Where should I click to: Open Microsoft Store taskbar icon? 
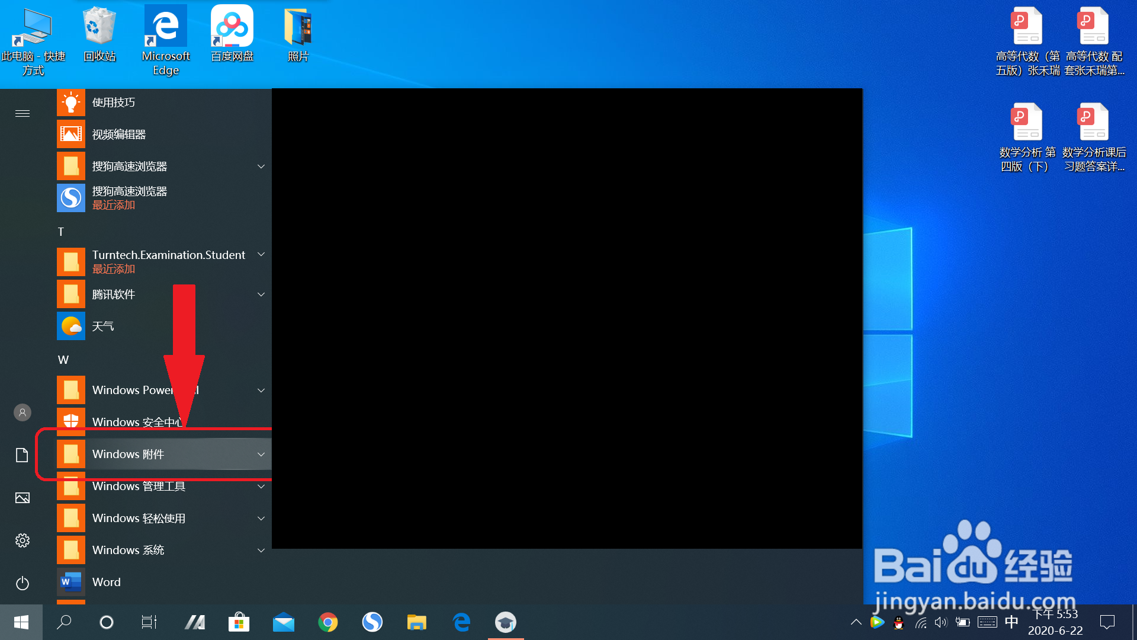239,622
